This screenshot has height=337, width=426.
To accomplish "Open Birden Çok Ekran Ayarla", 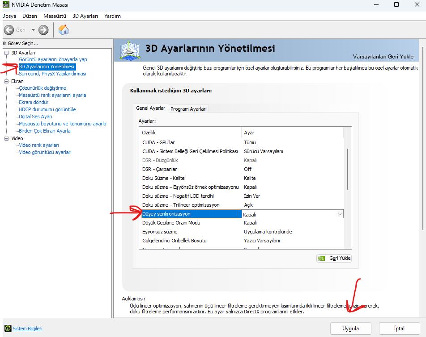I will 45,131.
